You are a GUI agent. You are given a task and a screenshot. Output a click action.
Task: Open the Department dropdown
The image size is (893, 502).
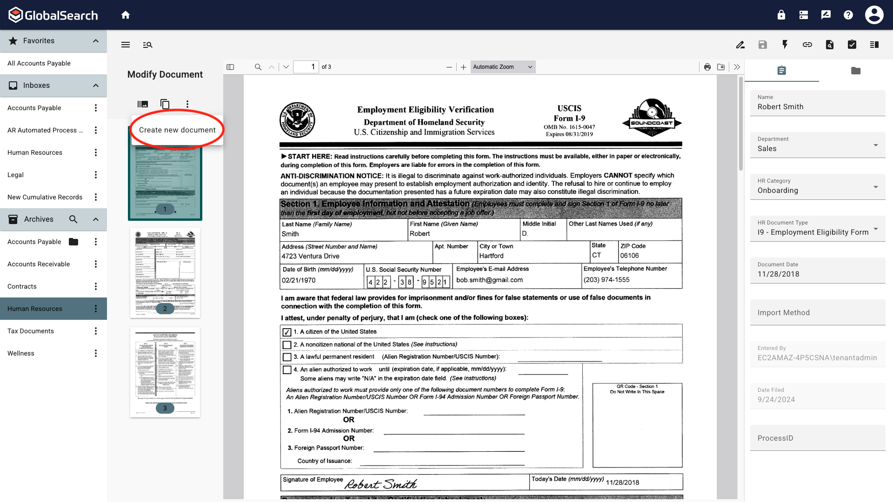click(x=874, y=145)
